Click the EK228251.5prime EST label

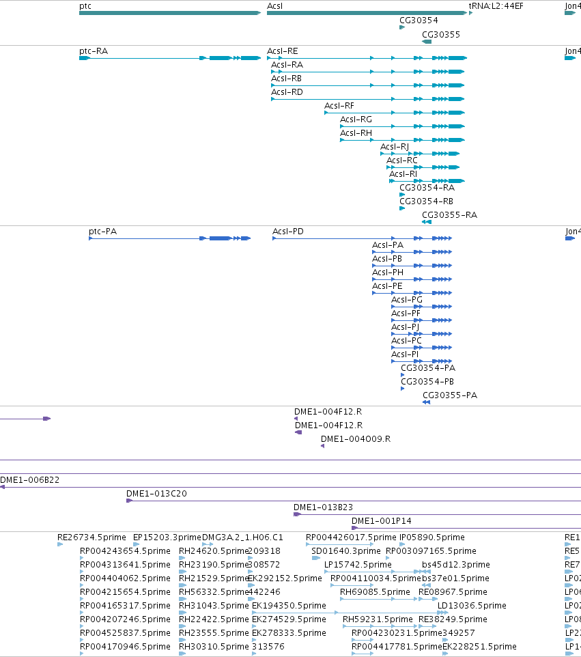pyautogui.click(x=479, y=647)
